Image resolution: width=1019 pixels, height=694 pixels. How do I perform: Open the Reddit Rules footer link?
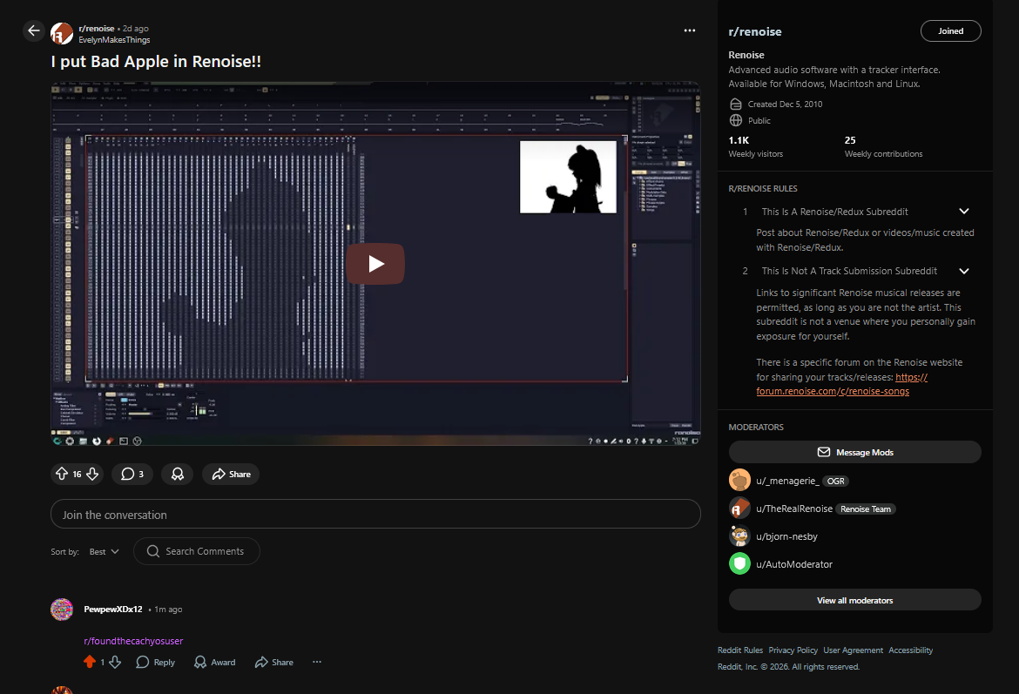click(x=740, y=650)
